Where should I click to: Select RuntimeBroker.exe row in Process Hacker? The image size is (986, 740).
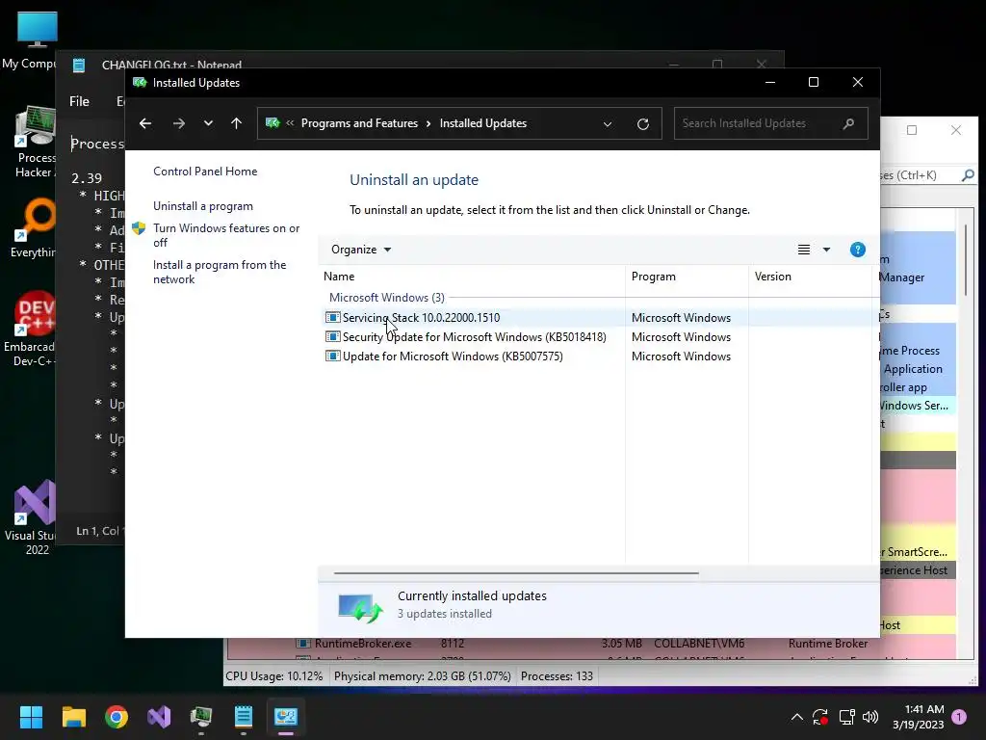(591, 644)
